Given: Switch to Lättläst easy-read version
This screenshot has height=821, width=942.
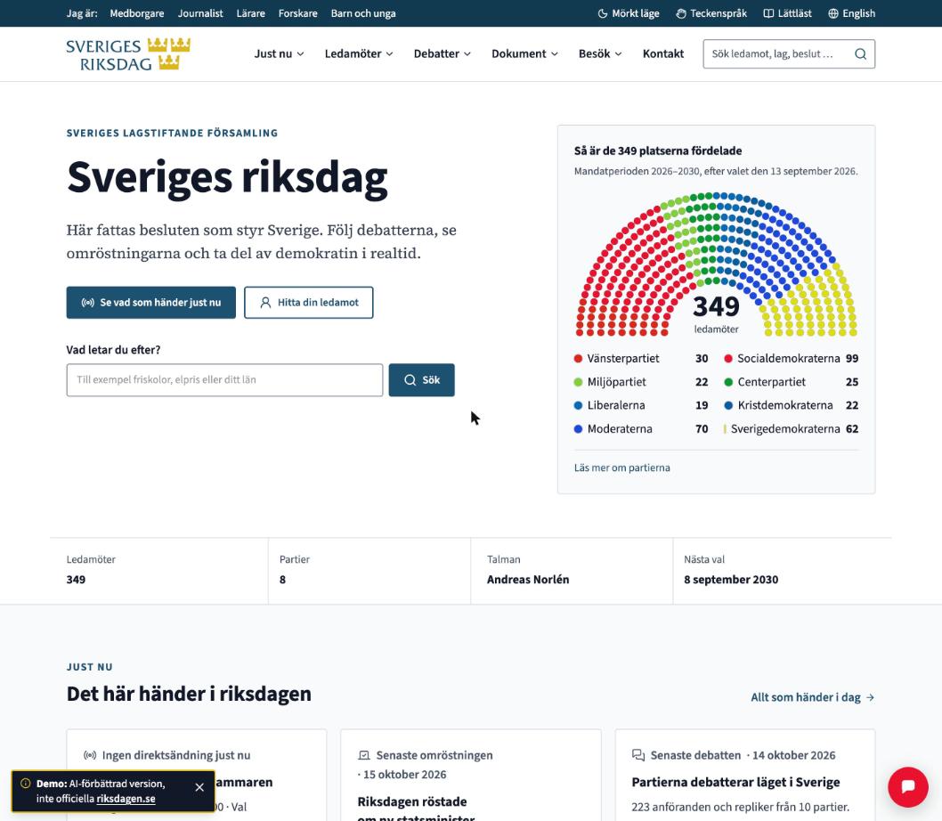Looking at the screenshot, I should (x=787, y=13).
